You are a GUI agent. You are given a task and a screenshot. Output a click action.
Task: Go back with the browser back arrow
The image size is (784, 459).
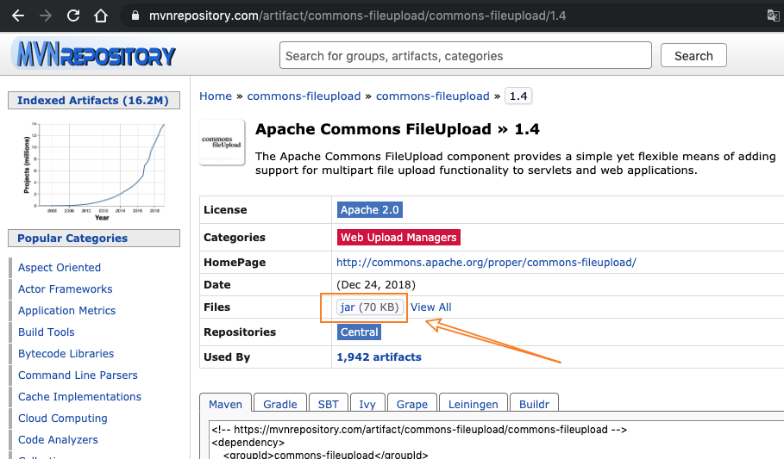point(18,16)
